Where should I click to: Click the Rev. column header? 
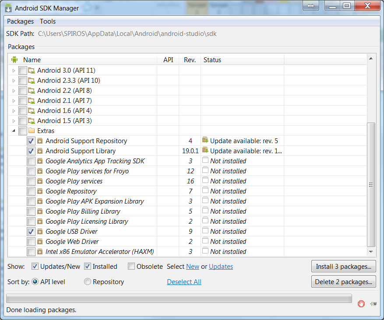(x=190, y=60)
